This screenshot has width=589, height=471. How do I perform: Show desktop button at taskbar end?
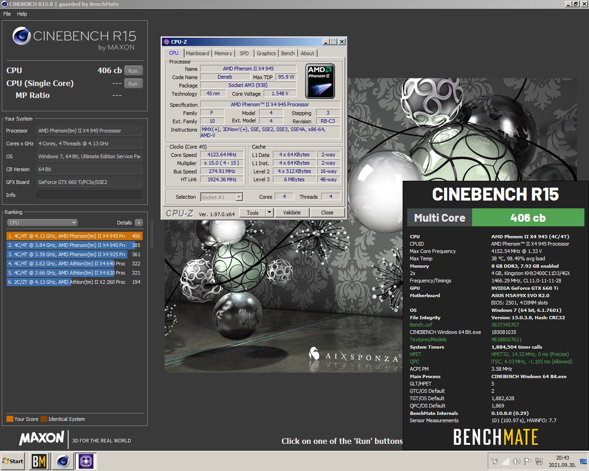tap(583, 461)
